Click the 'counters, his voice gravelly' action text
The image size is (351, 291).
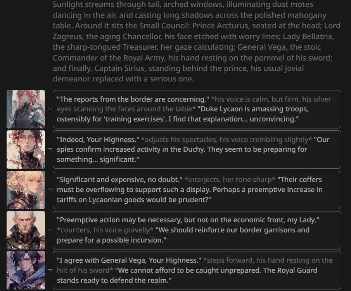[x=105, y=230]
